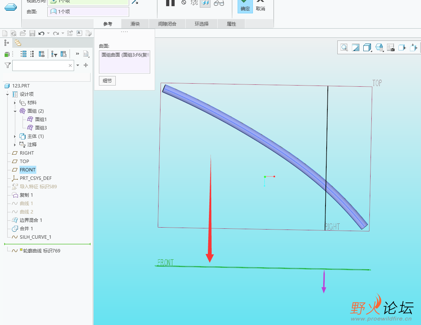
Task: Switch to the 间隙闭合 tab
Action: 167,24
